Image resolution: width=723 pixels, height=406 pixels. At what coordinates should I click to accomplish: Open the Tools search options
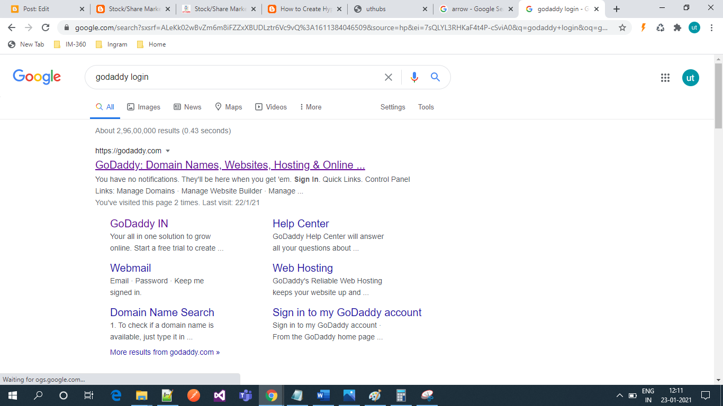426,107
